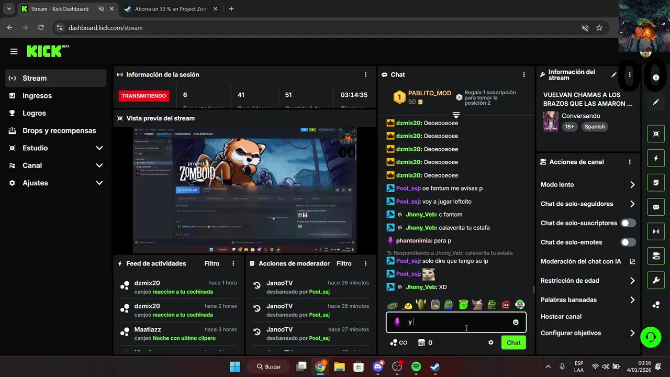This screenshot has width=670, height=377.
Task: Toggle the chat bubble widget icon
Action: tap(656, 207)
